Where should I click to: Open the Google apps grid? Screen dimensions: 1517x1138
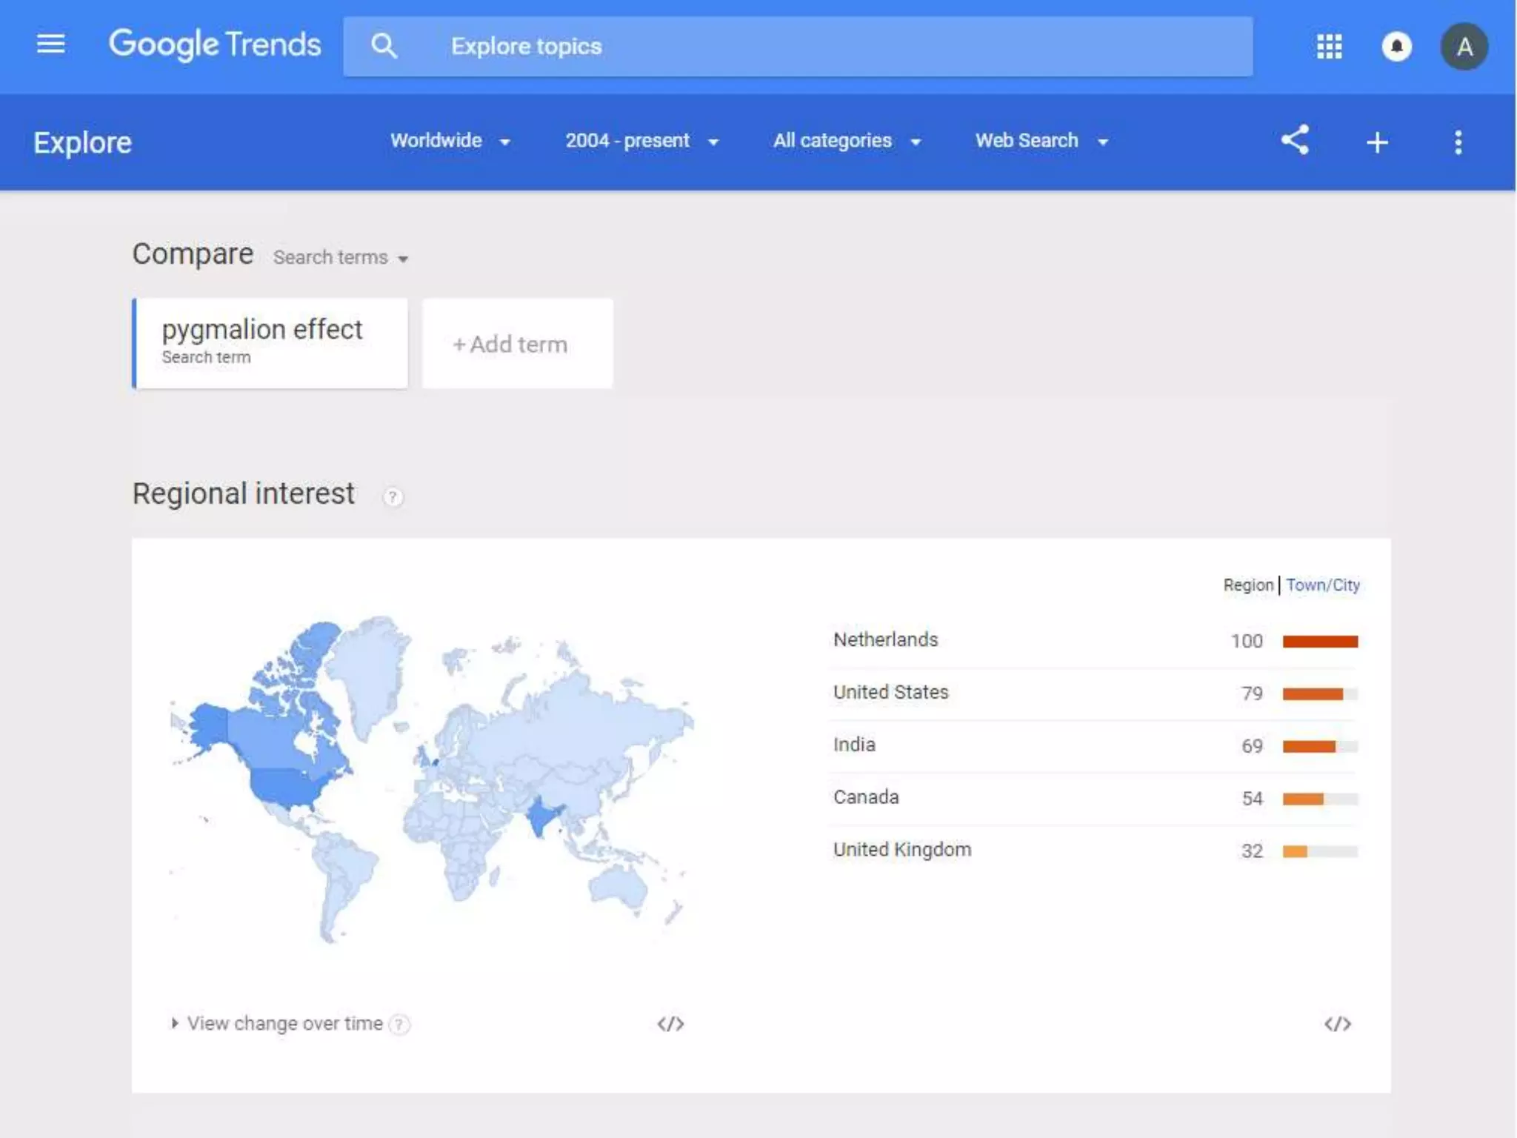coord(1329,47)
